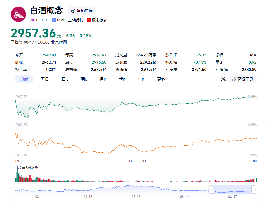This screenshot has width=267, height=206.
Task: Open the indicator comparison icon beside 高级工具
Action: click(223, 79)
